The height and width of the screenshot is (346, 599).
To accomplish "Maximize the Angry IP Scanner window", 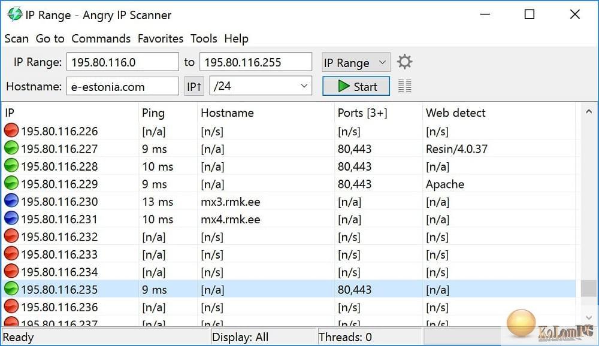I will coord(530,14).
